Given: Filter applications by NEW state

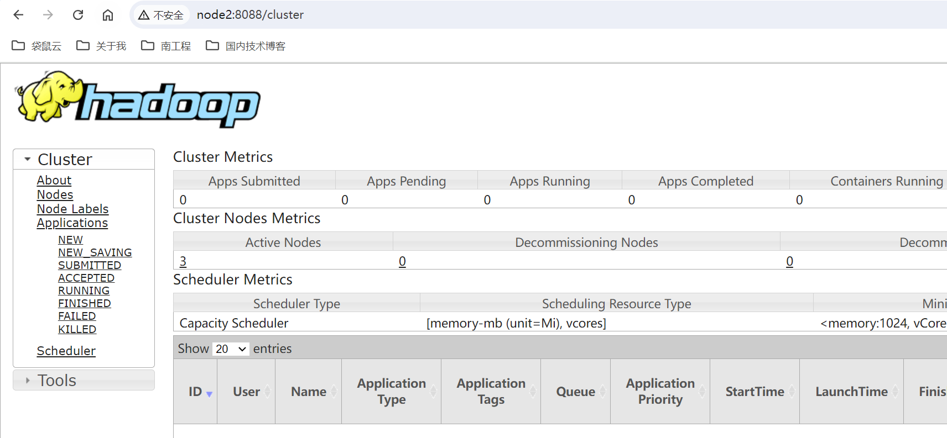Looking at the screenshot, I should [x=70, y=240].
